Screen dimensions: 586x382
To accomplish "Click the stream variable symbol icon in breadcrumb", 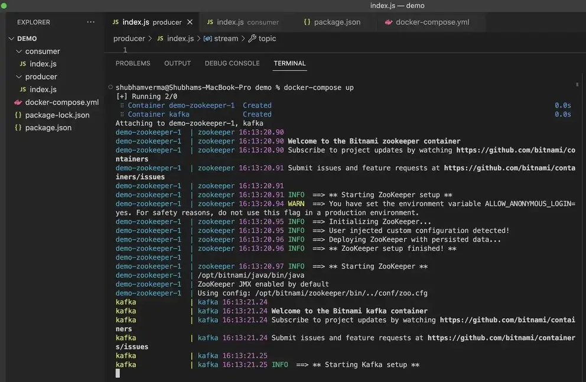I will 208,38.
